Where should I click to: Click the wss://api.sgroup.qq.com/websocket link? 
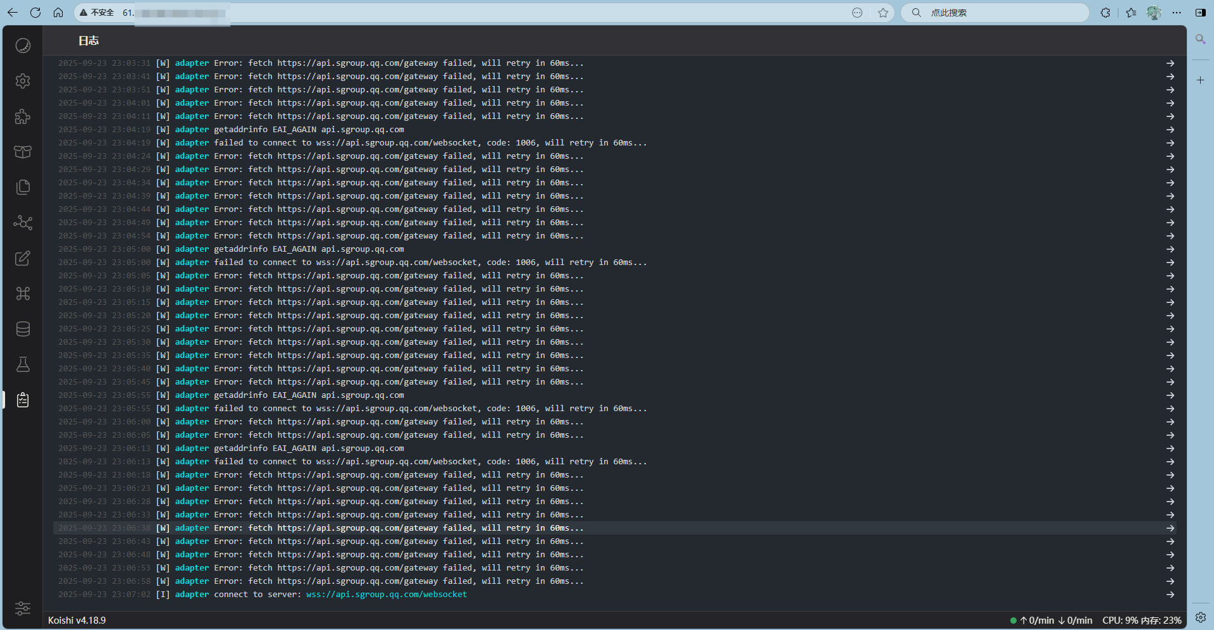386,595
